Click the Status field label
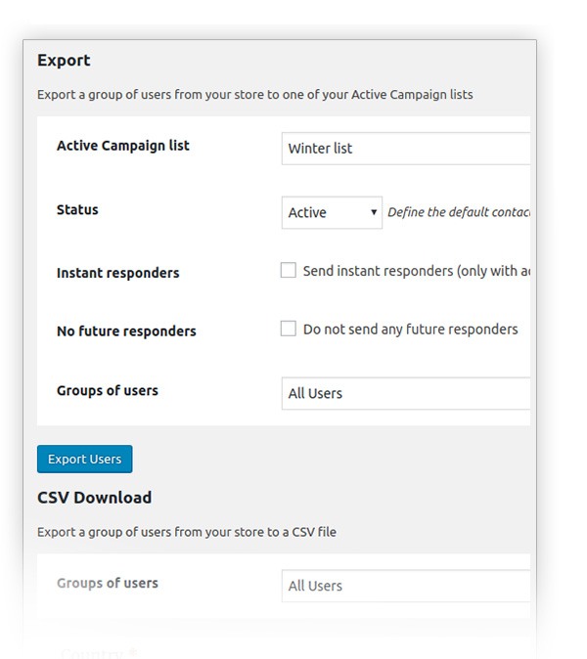587x659 pixels. click(x=77, y=209)
